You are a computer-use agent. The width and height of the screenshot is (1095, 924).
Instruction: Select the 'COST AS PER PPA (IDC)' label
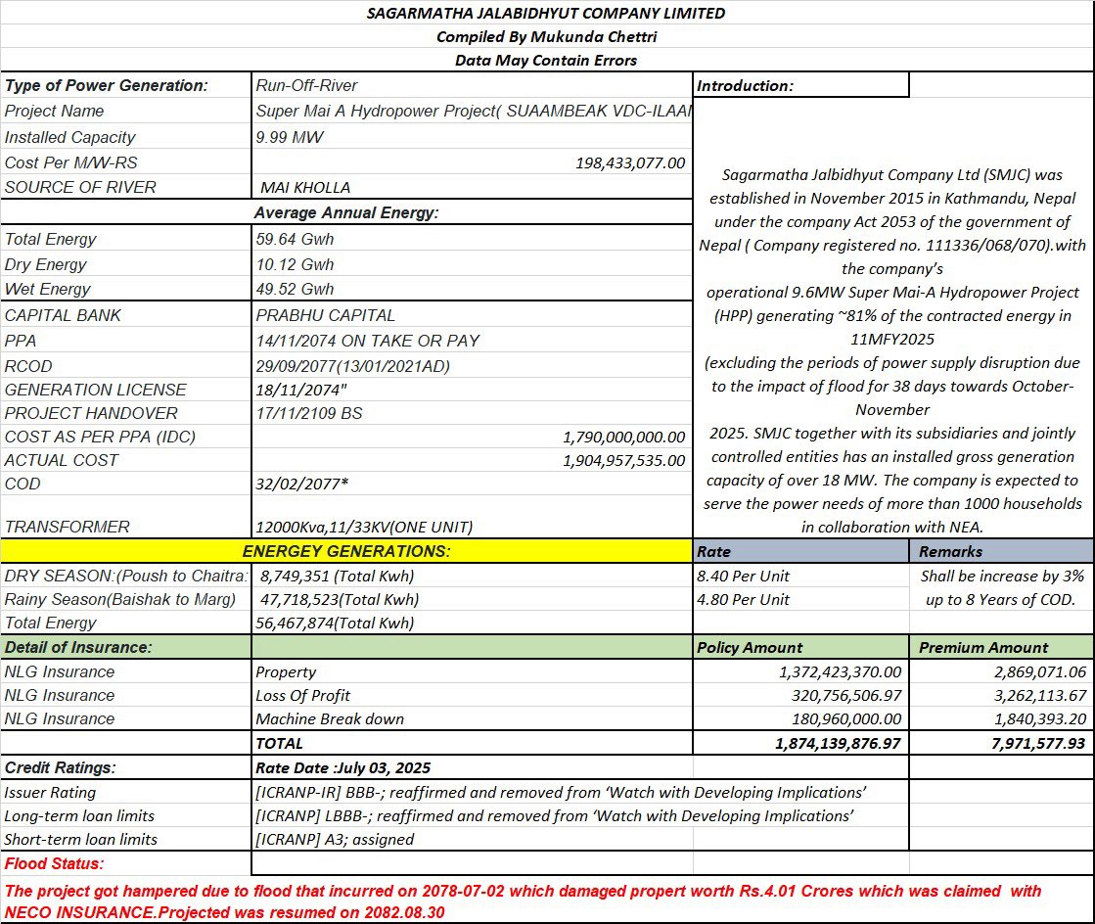pyautogui.click(x=100, y=437)
